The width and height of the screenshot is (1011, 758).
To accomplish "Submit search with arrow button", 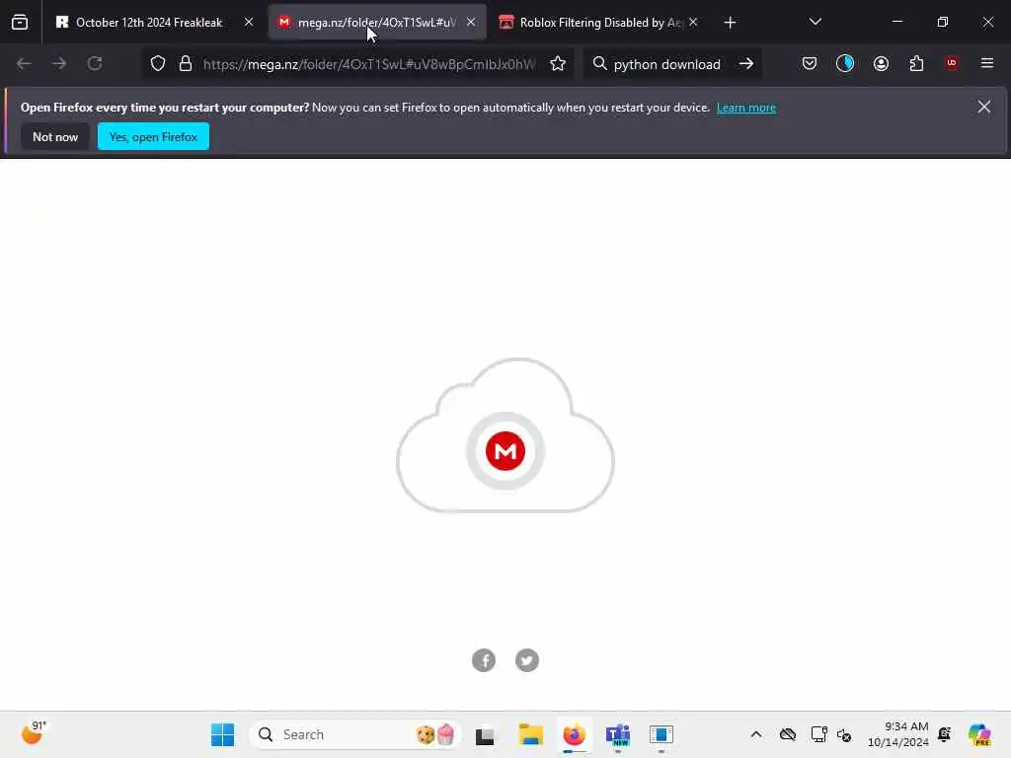I will coord(746,64).
